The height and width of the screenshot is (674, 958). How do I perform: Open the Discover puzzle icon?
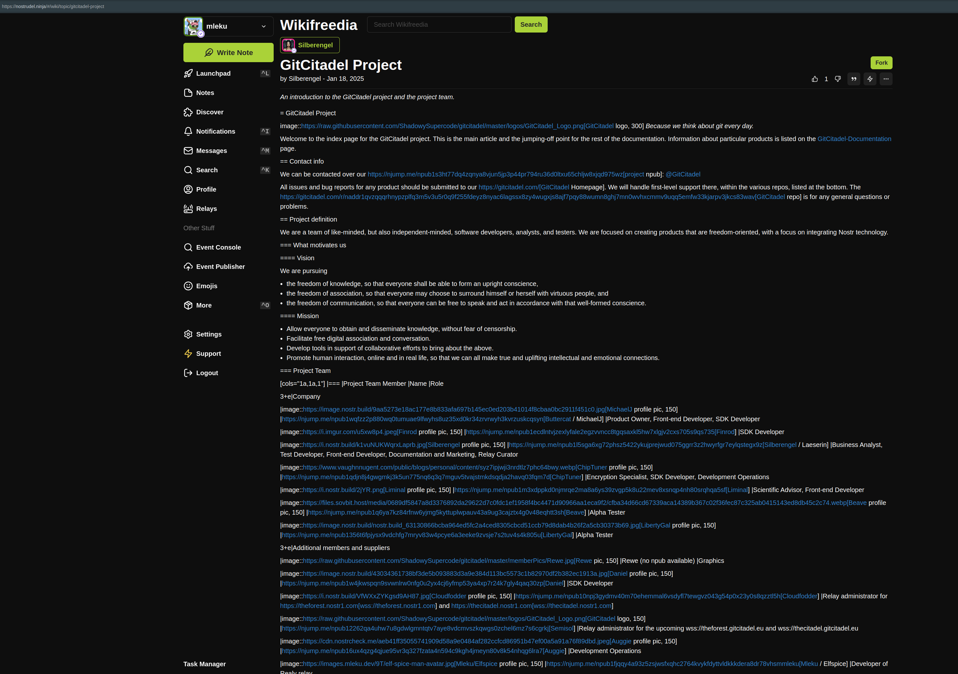pos(188,112)
